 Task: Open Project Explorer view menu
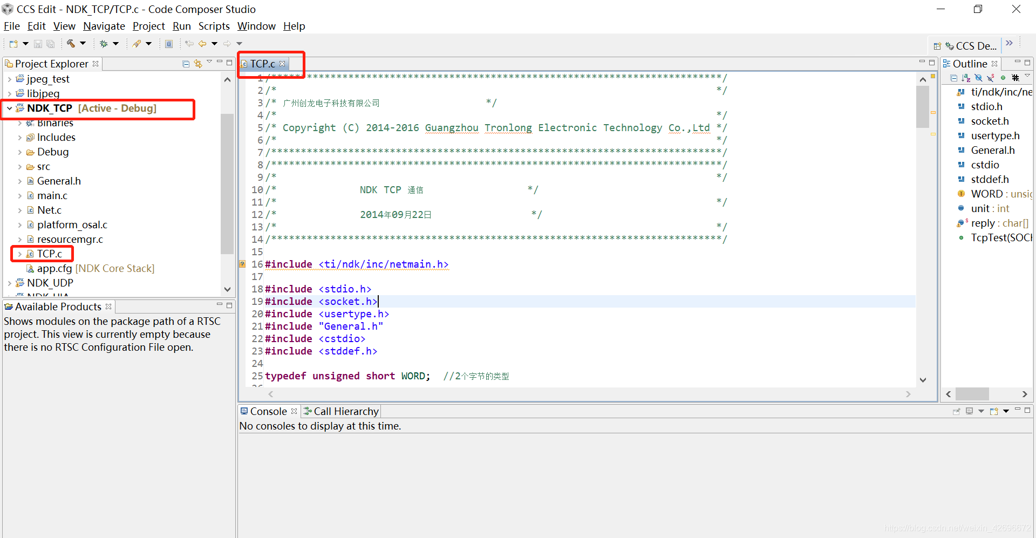209,62
